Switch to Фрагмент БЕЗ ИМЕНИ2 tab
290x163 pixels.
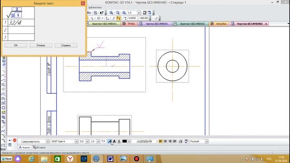tap(190, 24)
